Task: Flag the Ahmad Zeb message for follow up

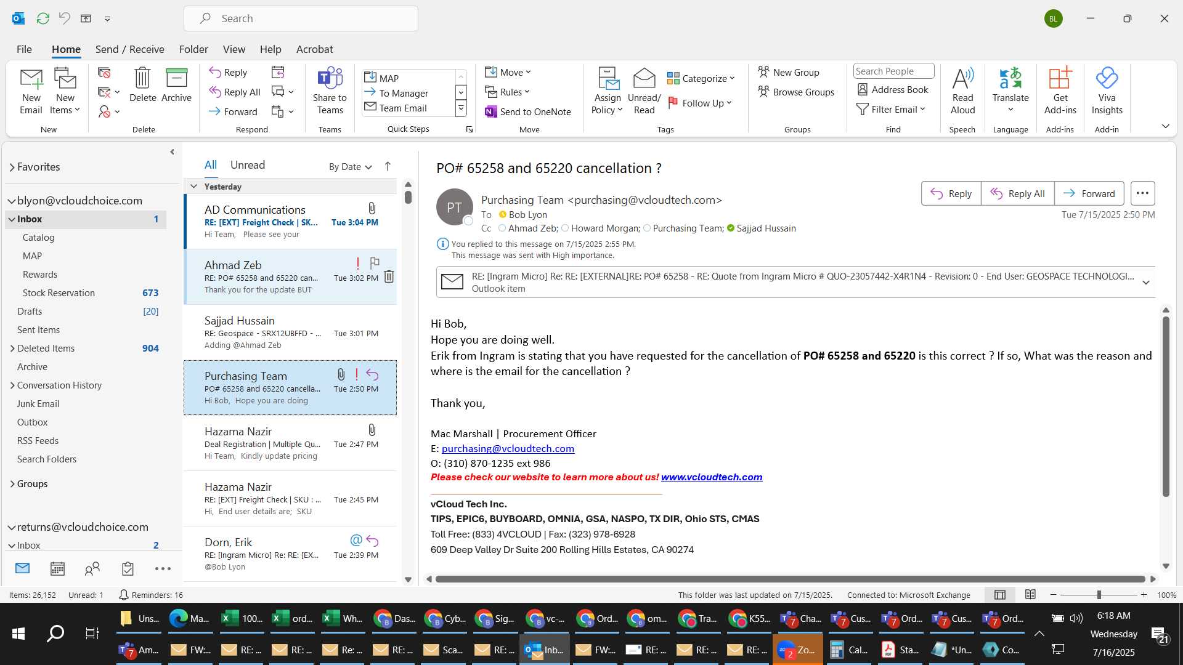Action: (375, 263)
